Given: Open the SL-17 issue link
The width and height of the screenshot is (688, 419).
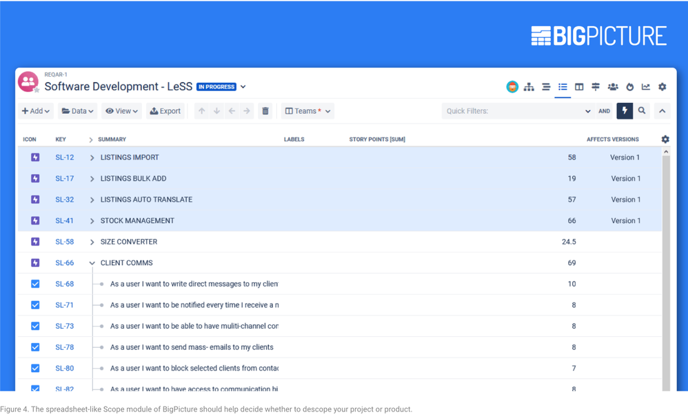Looking at the screenshot, I should (x=65, y=178).
